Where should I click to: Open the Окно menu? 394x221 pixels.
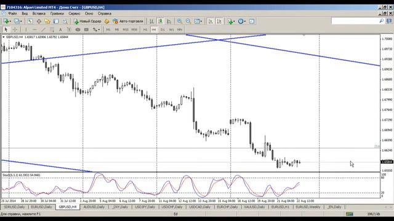89,14
